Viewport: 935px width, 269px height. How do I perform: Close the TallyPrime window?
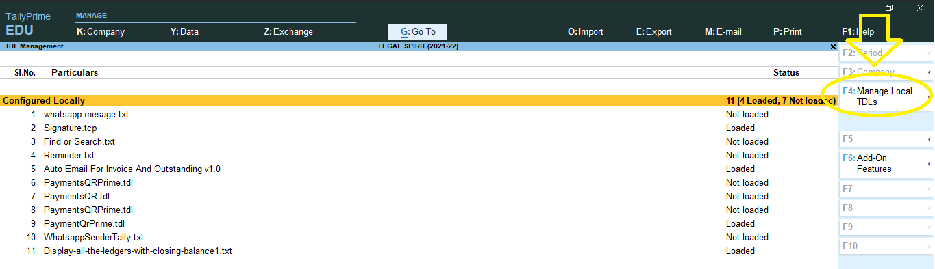(x=920, y=8)
